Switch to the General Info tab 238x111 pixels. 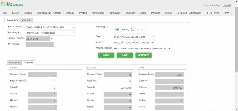pos(12,20)
